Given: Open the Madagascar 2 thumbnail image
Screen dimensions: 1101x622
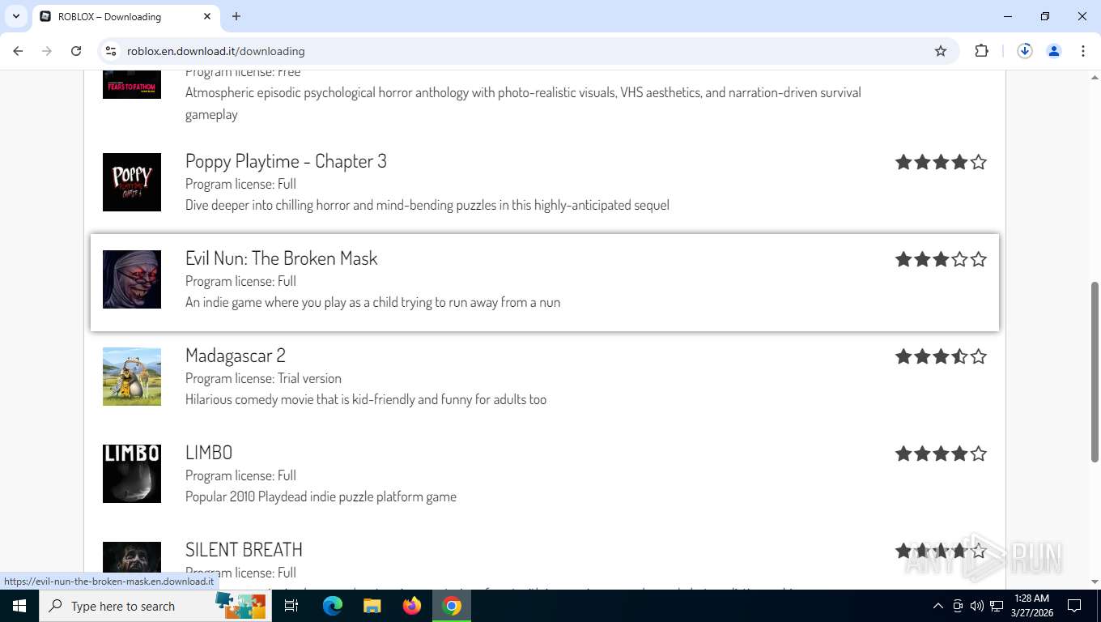Looking at the screenshot, I should 132,377.
